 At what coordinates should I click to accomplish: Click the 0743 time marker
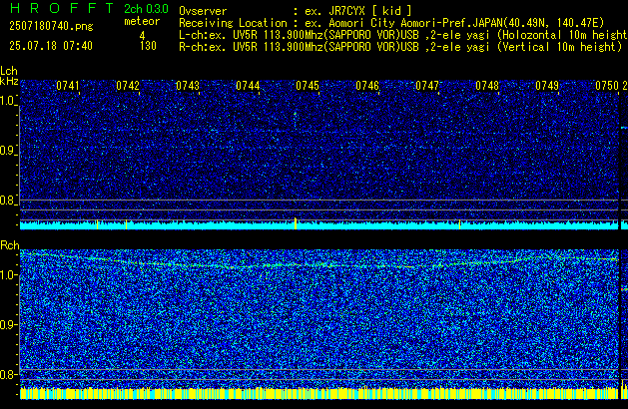(188, 86)
